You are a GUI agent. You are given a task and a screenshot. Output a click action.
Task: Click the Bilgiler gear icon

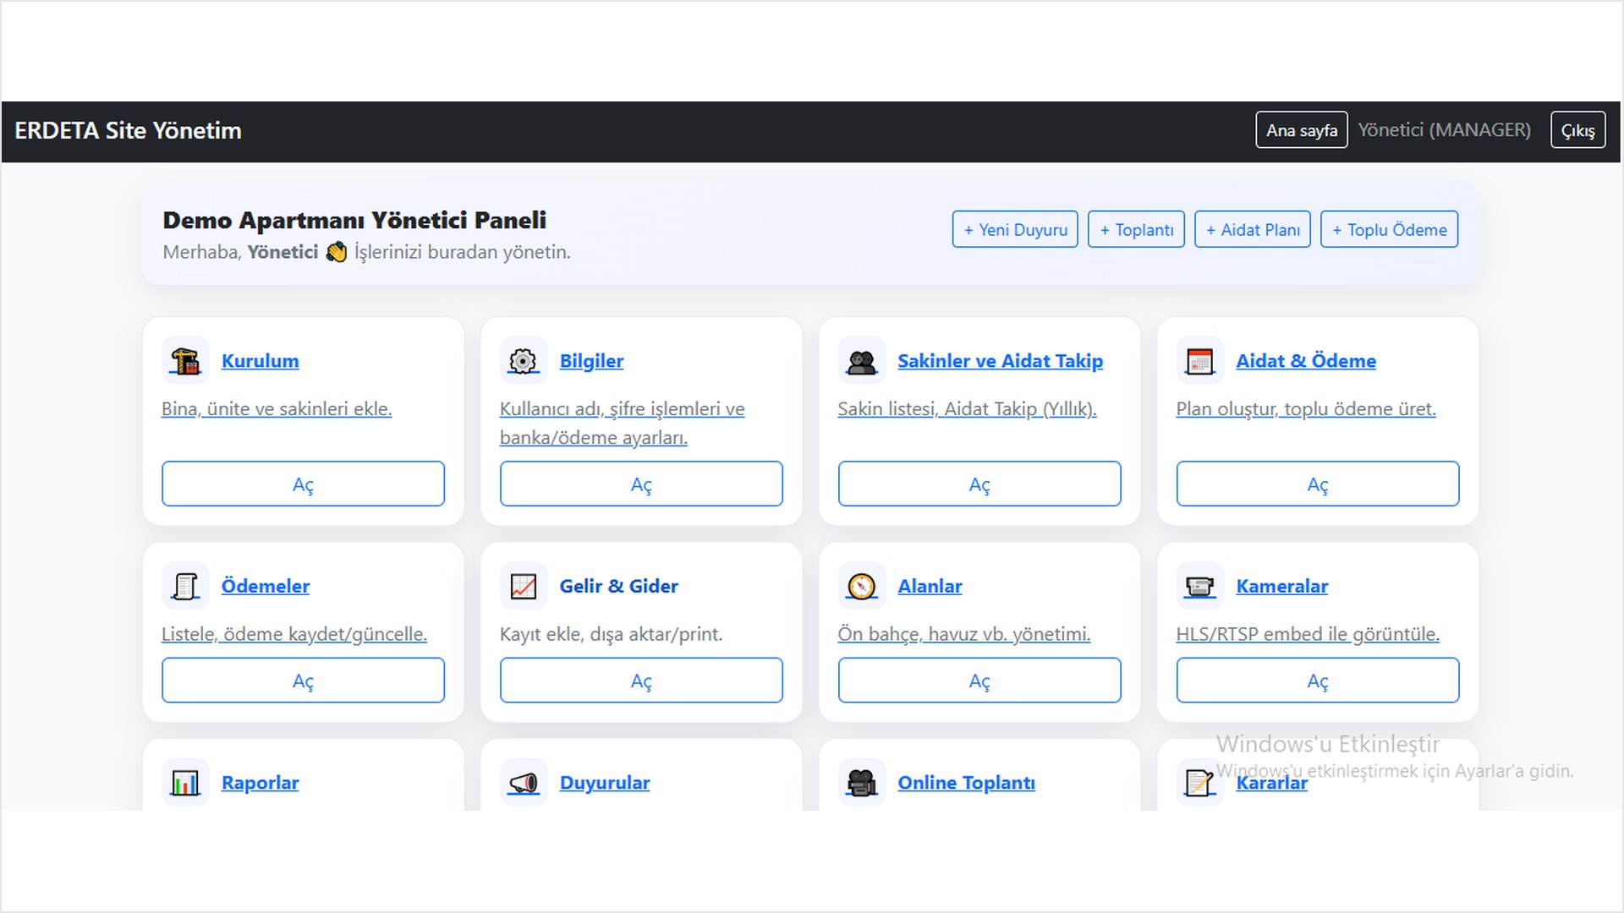coord(523,361)
